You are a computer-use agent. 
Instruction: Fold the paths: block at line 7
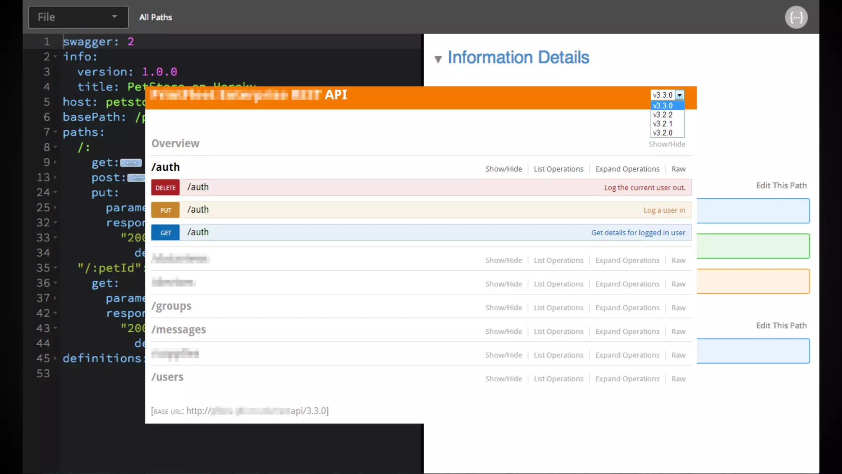coord(55,132)
